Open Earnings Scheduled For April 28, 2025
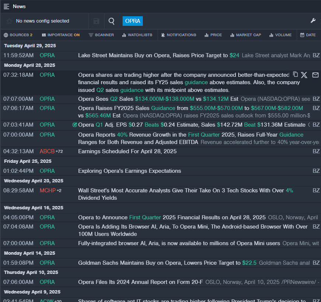 coord(127,151)
